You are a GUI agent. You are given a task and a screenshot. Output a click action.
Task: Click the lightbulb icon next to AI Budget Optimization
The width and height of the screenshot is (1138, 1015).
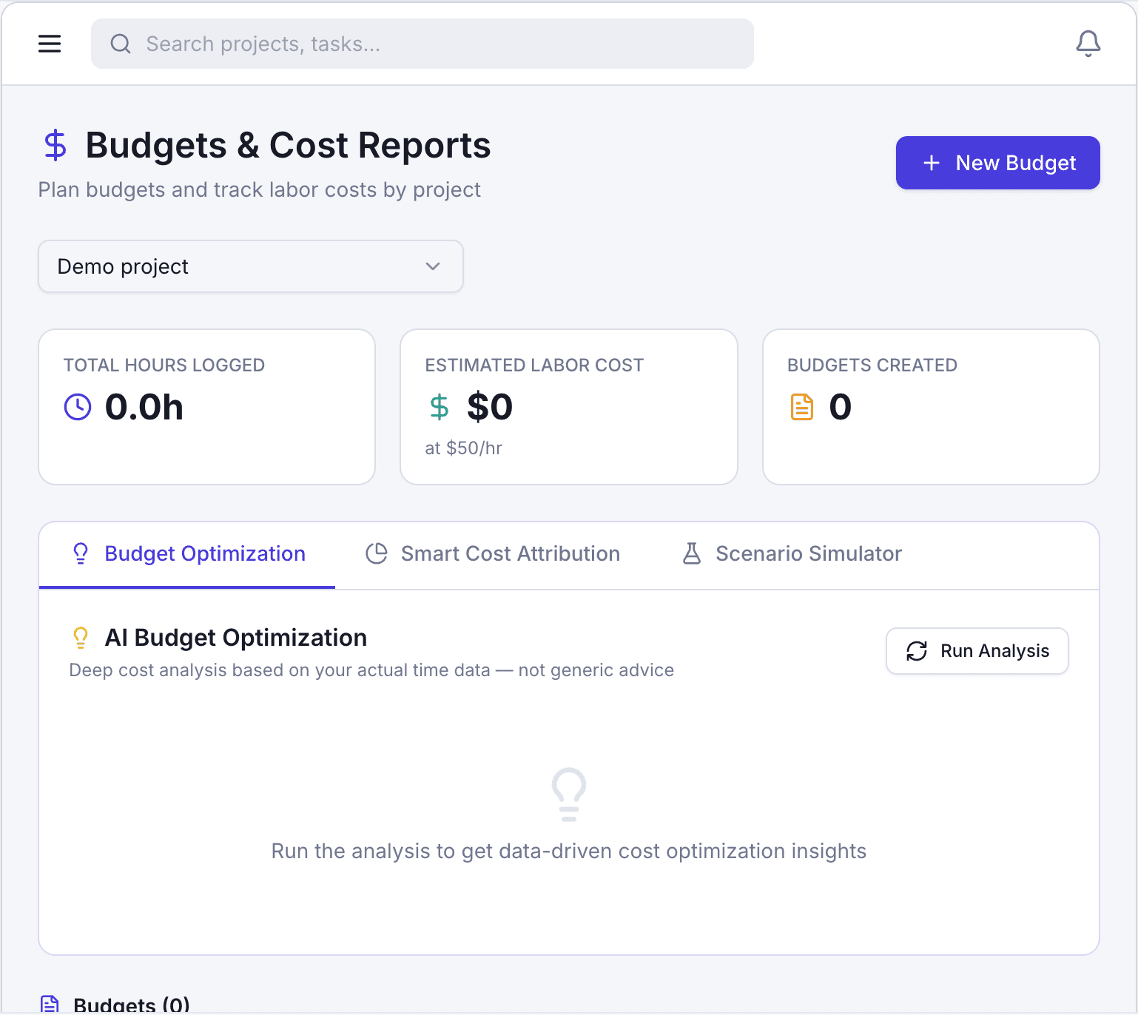coord(81,637)
